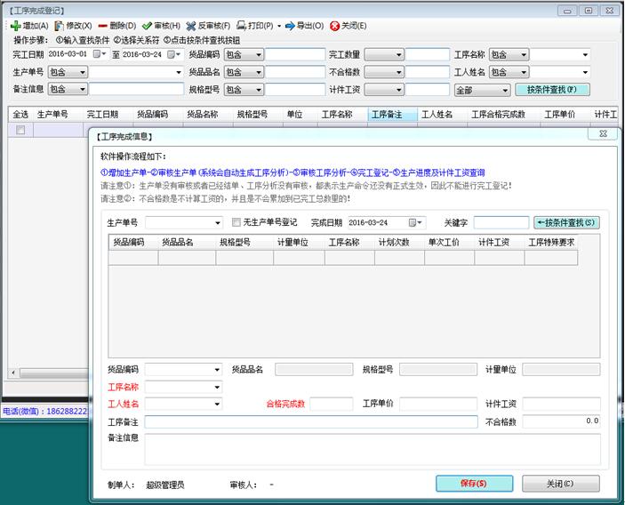Toggle the checkbox in the first grid row

tap(20, 130)
